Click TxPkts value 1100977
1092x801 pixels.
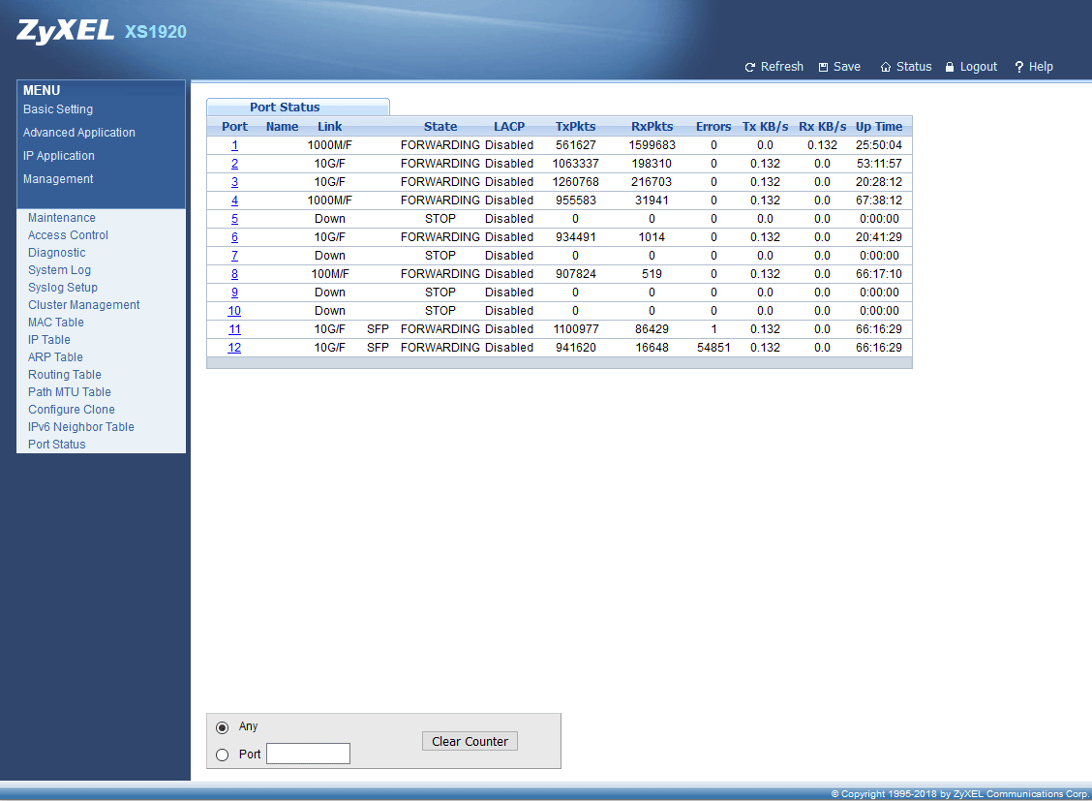(575, 329)
